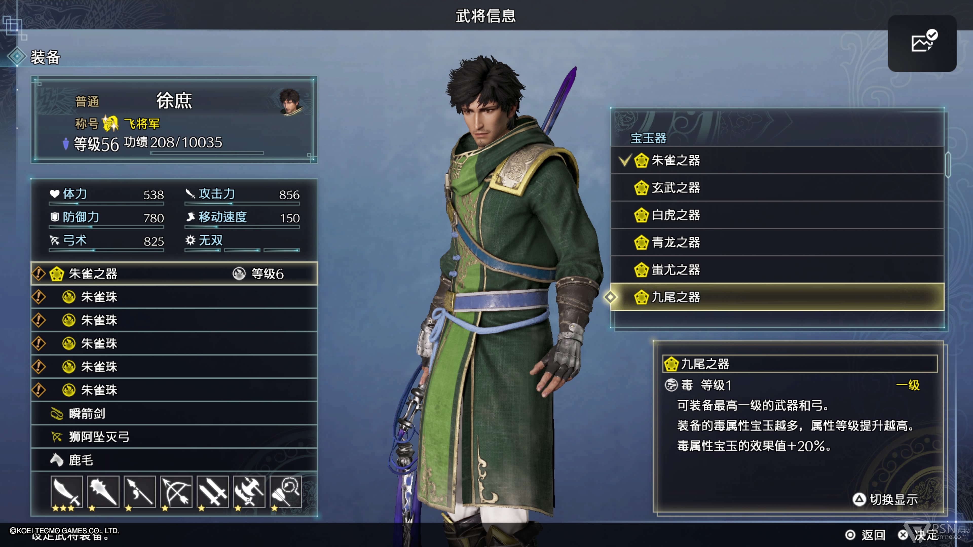Click the 返回 back button

click(865, 535)
